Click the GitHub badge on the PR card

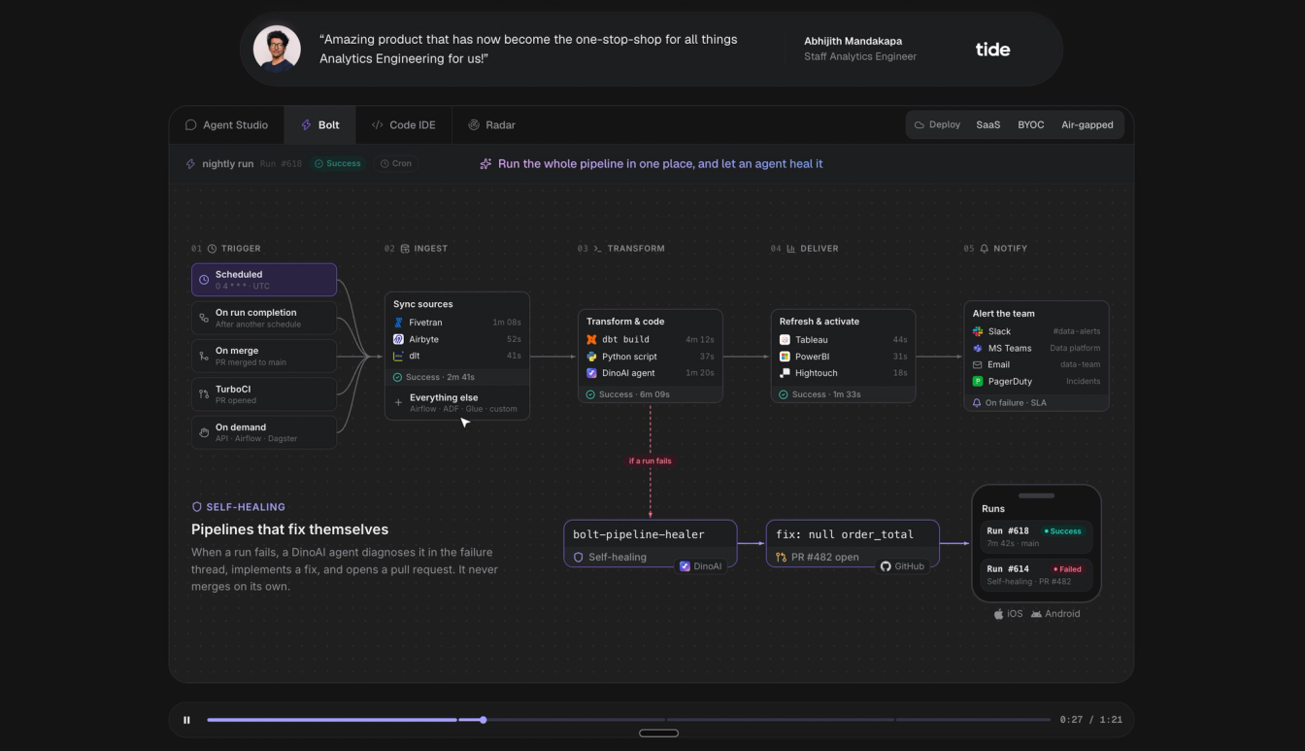[902, 566]
